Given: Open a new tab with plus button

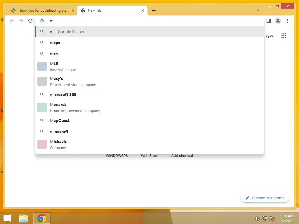Looking at the screenshot, I should pyautogui.click(x=154, y=10).
